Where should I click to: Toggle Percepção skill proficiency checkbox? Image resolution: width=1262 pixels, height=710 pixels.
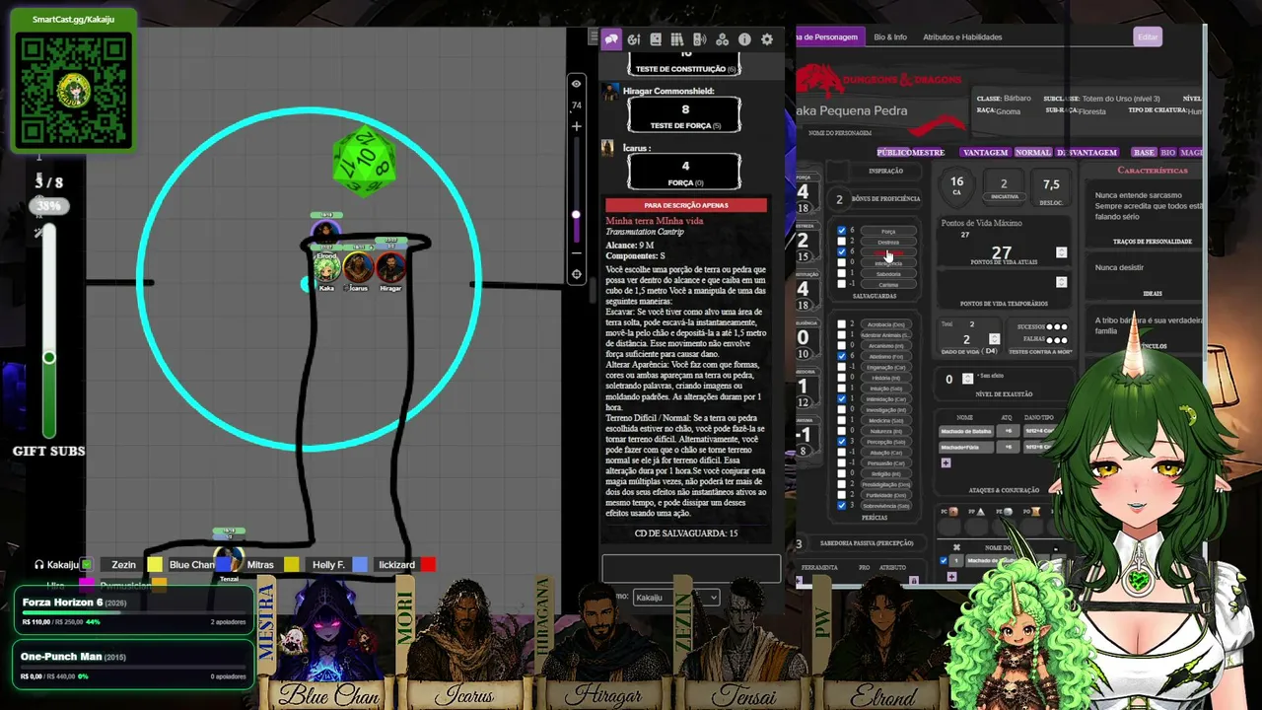(x=841, y=442)
